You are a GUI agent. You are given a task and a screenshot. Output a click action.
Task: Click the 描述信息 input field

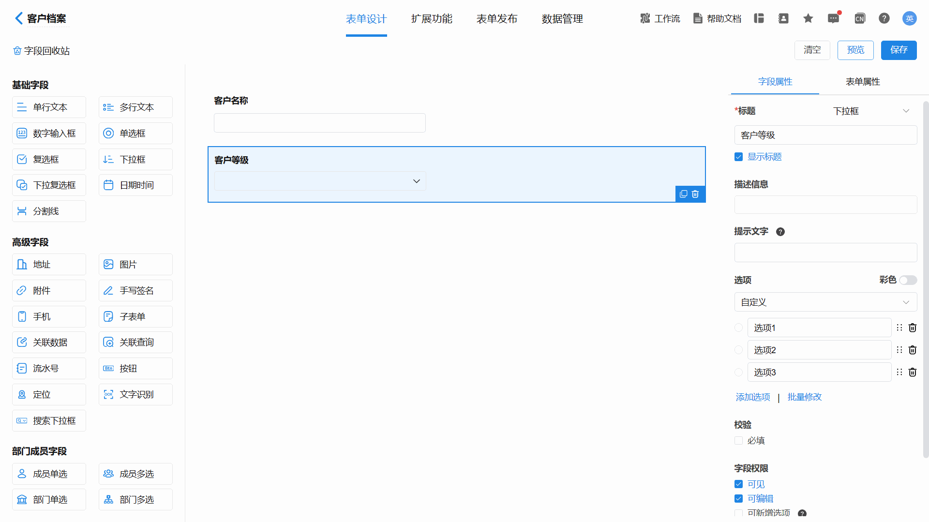(825, 205)
